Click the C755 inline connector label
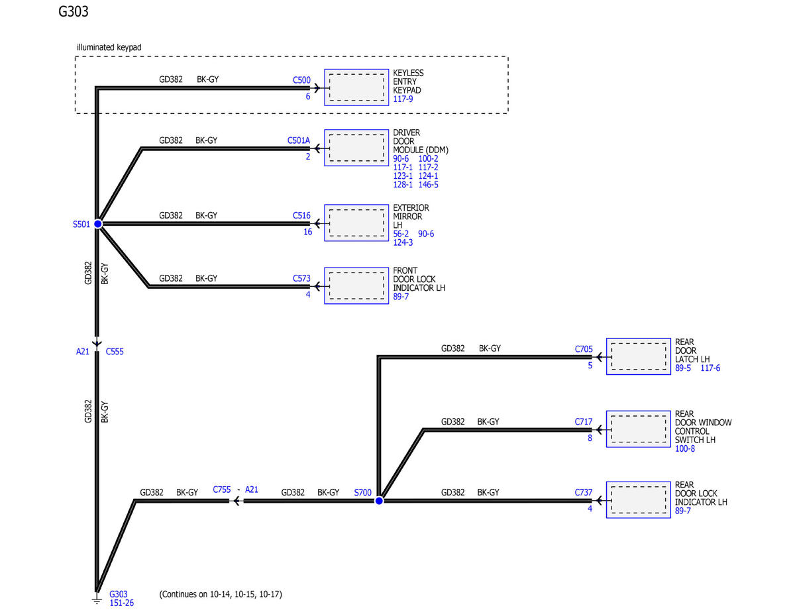Screen dimensions: 795x614 (222, 489)
